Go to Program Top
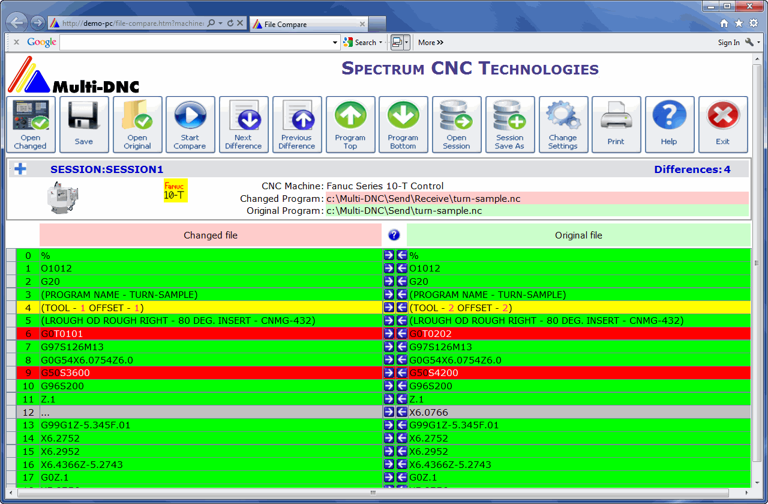The image size is (768, 504). pos(350,124)
